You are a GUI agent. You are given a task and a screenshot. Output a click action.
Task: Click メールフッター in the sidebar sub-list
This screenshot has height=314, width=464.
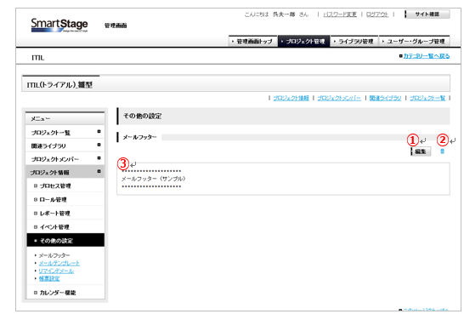[54, 255]
